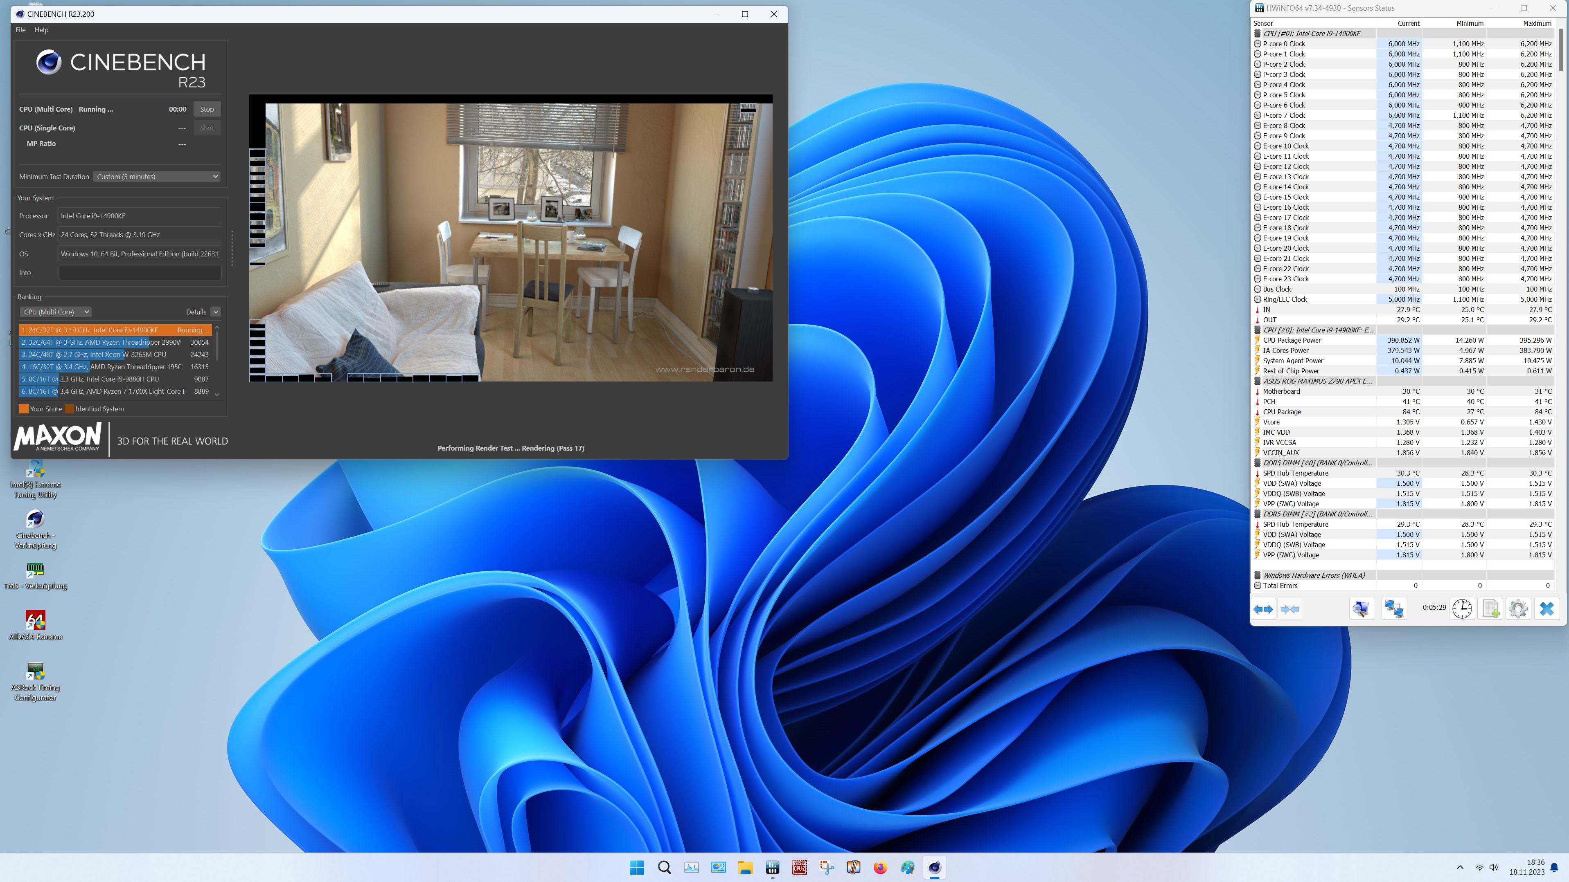Click ranking list scroll down arrow
The image size is (1569, 882).
pos(217,395)
